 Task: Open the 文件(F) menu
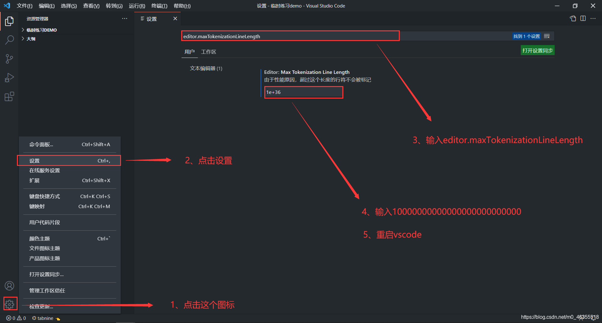coord(24,6)
